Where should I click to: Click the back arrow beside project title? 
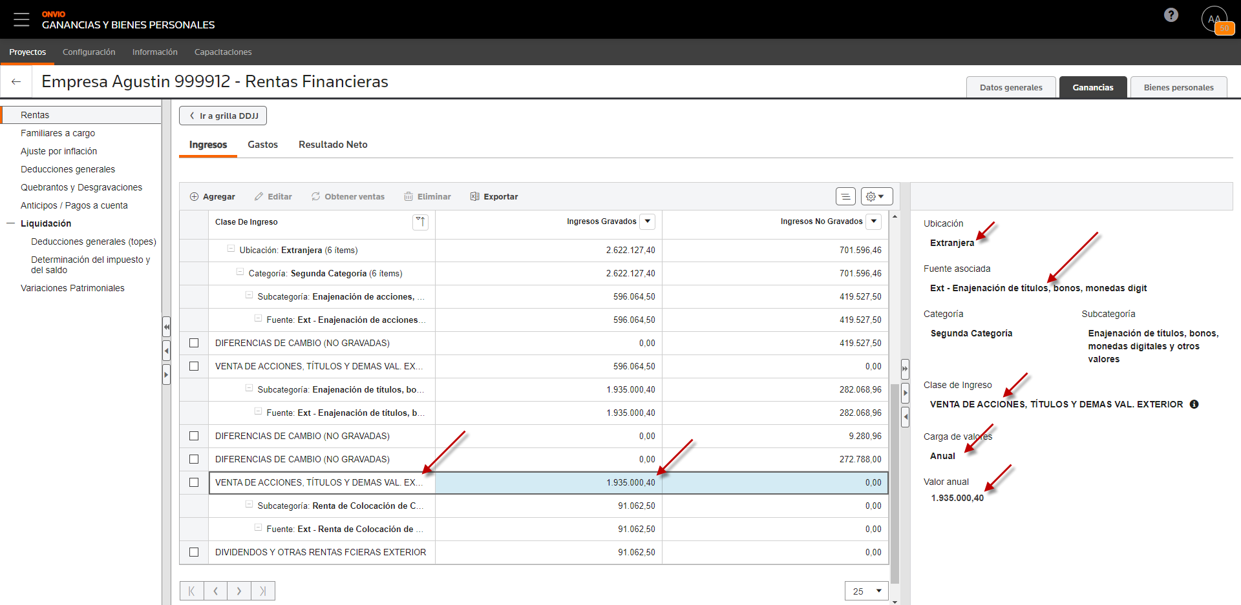16,81
